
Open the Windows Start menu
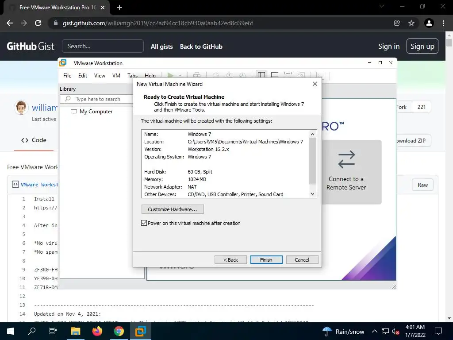[x=11, y=331]
